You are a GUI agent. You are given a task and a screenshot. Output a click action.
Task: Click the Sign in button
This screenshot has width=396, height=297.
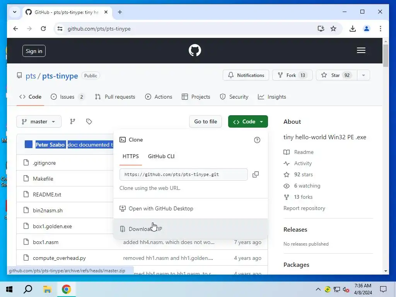(34, 51)
